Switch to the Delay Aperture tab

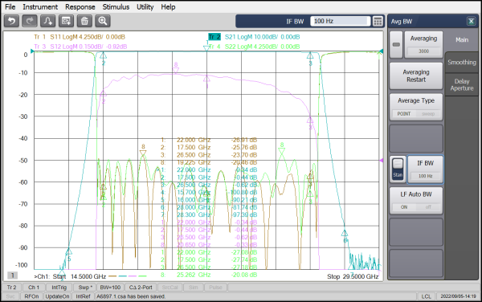462,85
